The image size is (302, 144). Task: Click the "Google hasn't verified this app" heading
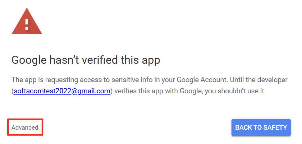pyautogui.click(x=86, y=60)
